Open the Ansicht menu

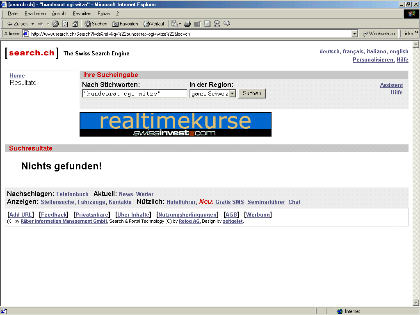point(59,14)
